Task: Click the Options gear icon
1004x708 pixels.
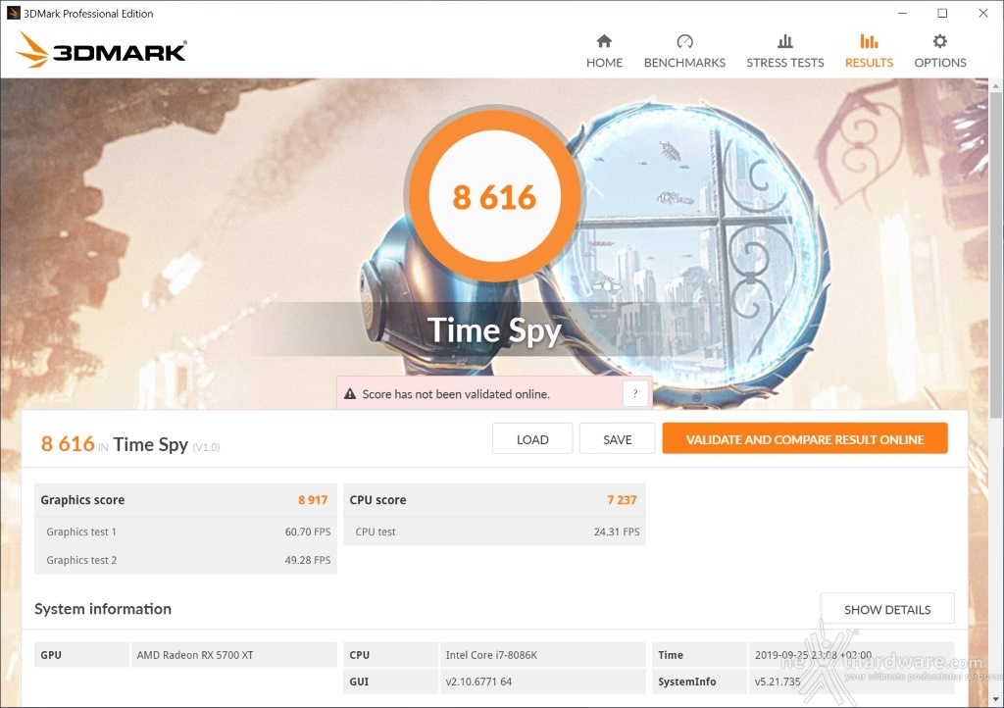Action: click(939, 41)
